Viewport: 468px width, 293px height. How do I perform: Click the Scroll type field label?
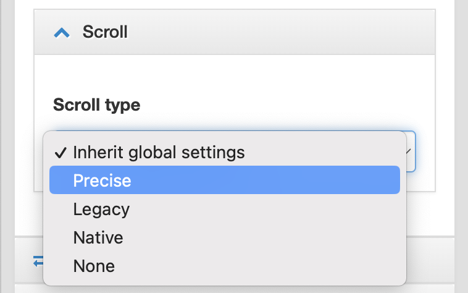point(97,105)
